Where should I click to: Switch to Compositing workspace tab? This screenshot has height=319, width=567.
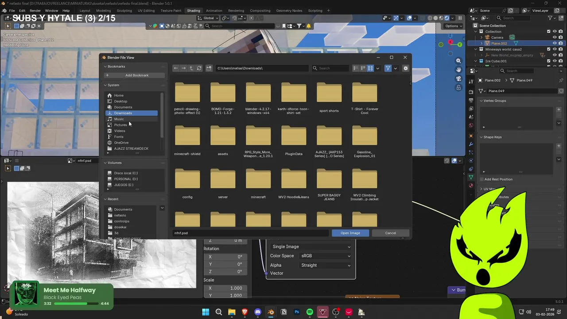click(x=260, y=11)
